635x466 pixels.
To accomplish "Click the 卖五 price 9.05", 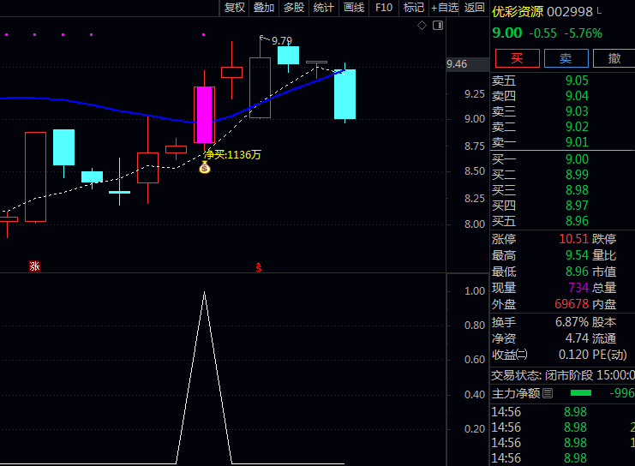I will (x=577, y=81).
